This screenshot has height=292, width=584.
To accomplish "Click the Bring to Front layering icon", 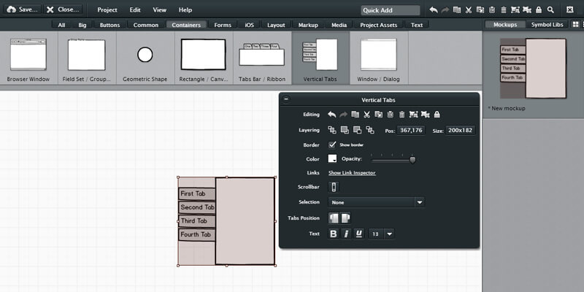I will [332, 130].
